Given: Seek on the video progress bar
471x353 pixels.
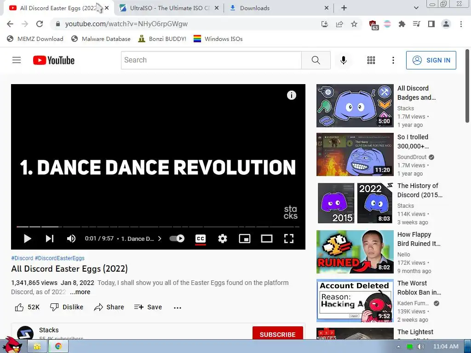Looking at the screenshot, I should tap(158, 227).
